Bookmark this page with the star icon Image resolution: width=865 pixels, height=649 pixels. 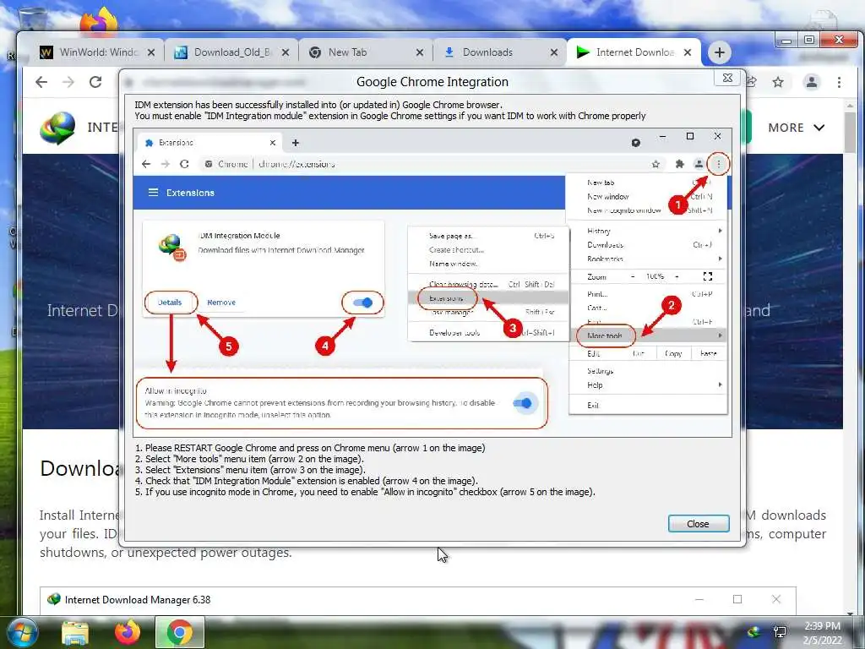coord(778,82)
